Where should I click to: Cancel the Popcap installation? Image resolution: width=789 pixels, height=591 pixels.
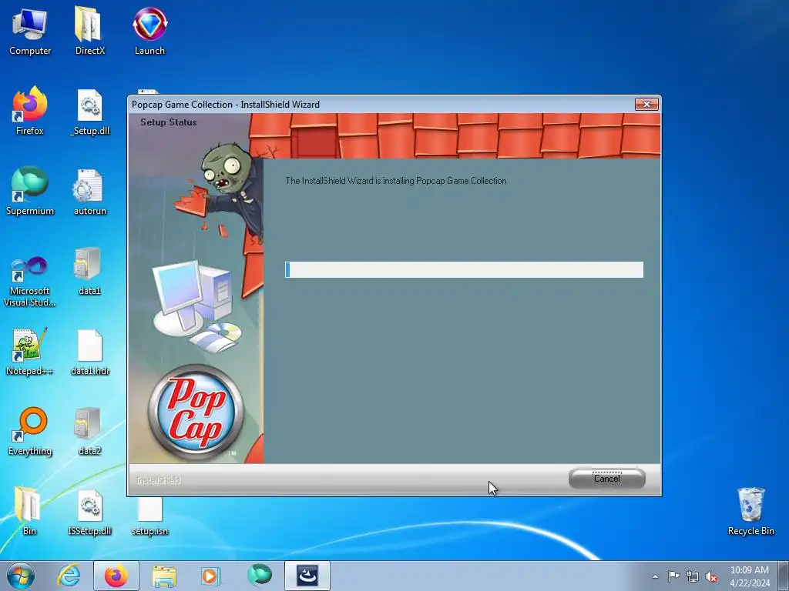tap(607, 479)
